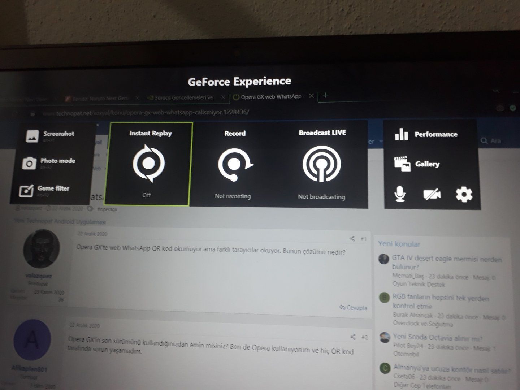Screen dimensions: 520x390
Task: Click the #operagx tag
Action: tap(107, 209)
